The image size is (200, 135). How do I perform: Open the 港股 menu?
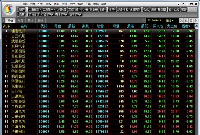49,4
